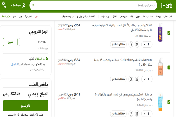176x117 pixels.
Task: Open التفاصيل rewards details link
Action: pos(15,64)
